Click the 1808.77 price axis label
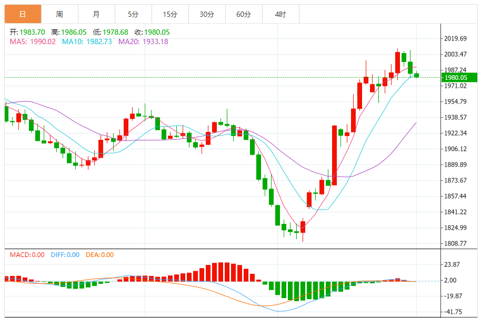 click(x=455, y=243)
